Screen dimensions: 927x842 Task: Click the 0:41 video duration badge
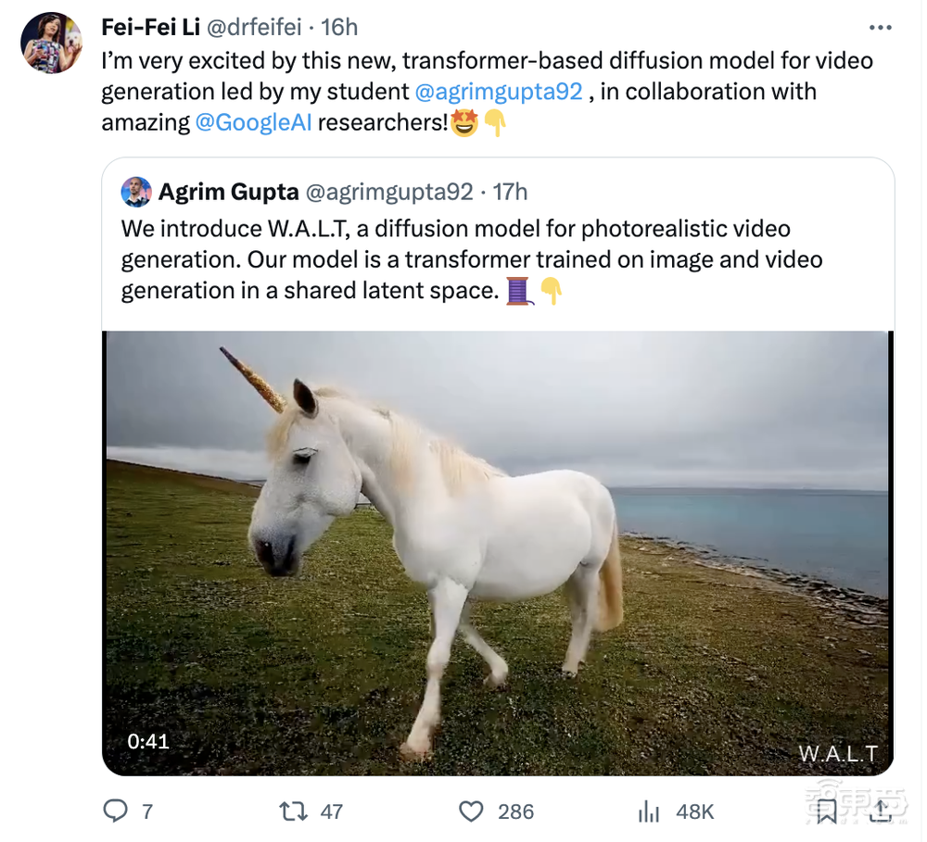point(148,741)
